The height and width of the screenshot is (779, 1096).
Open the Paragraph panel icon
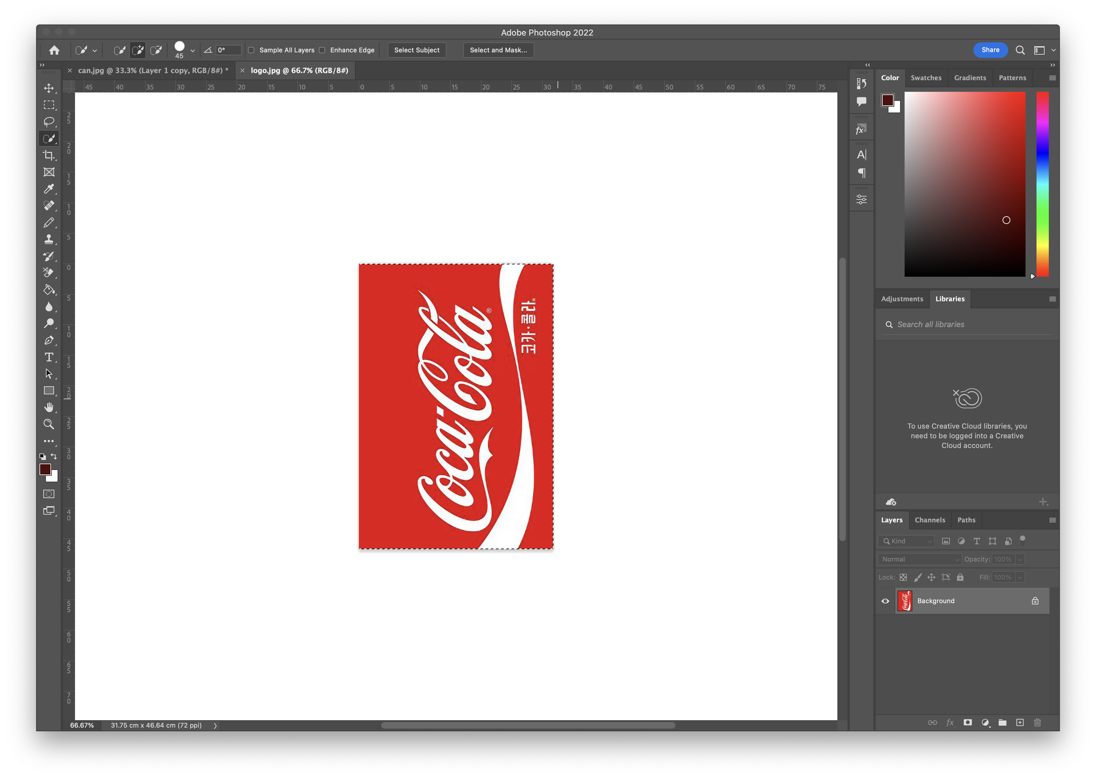pos(862,173)
